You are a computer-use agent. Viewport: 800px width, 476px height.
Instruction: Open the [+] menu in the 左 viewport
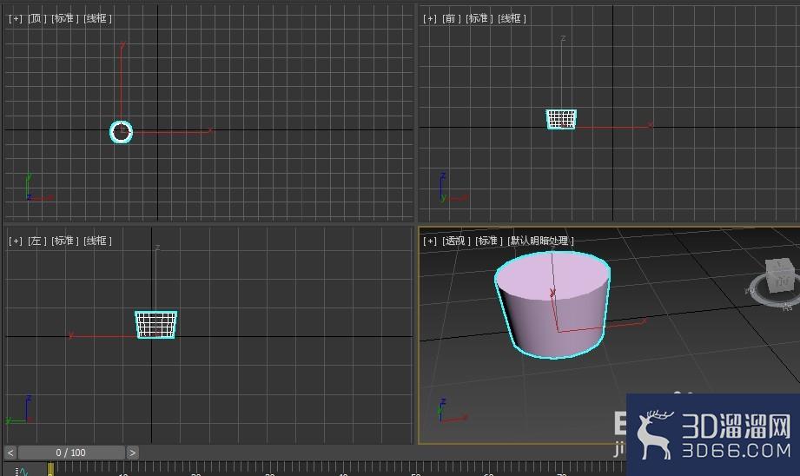[x=16, y=241]
